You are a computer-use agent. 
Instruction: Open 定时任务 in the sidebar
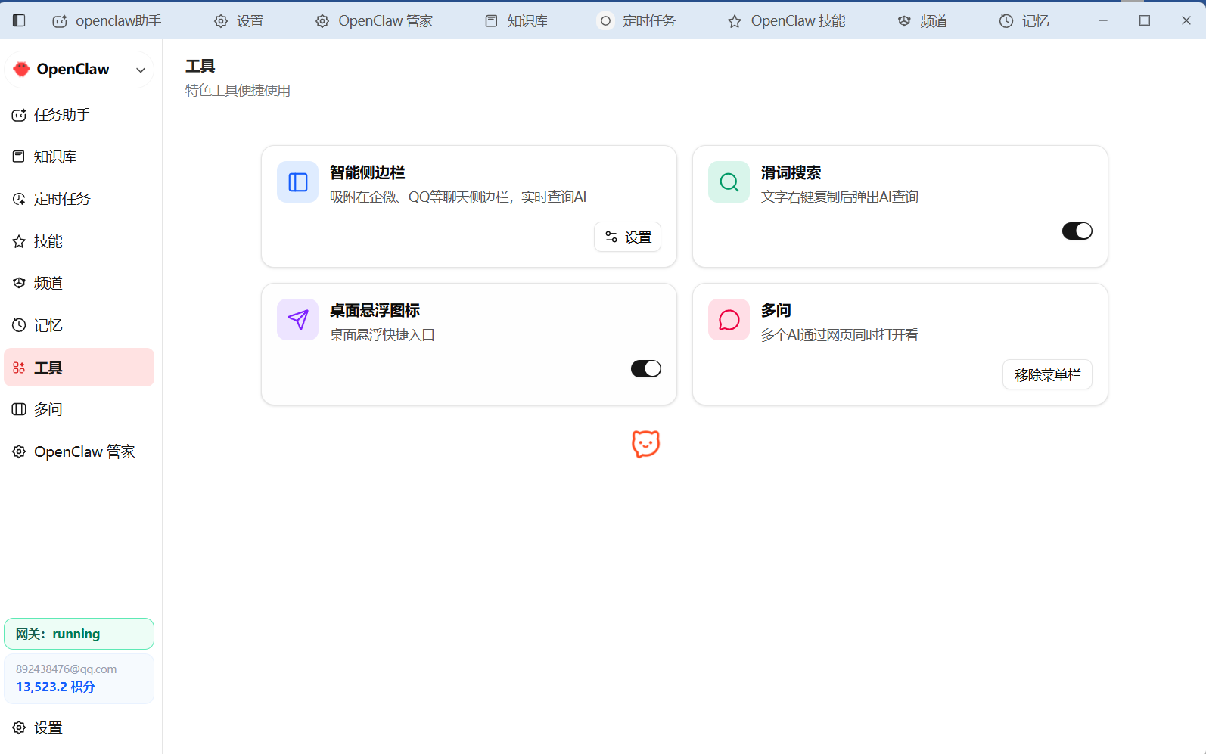point(79,199)
